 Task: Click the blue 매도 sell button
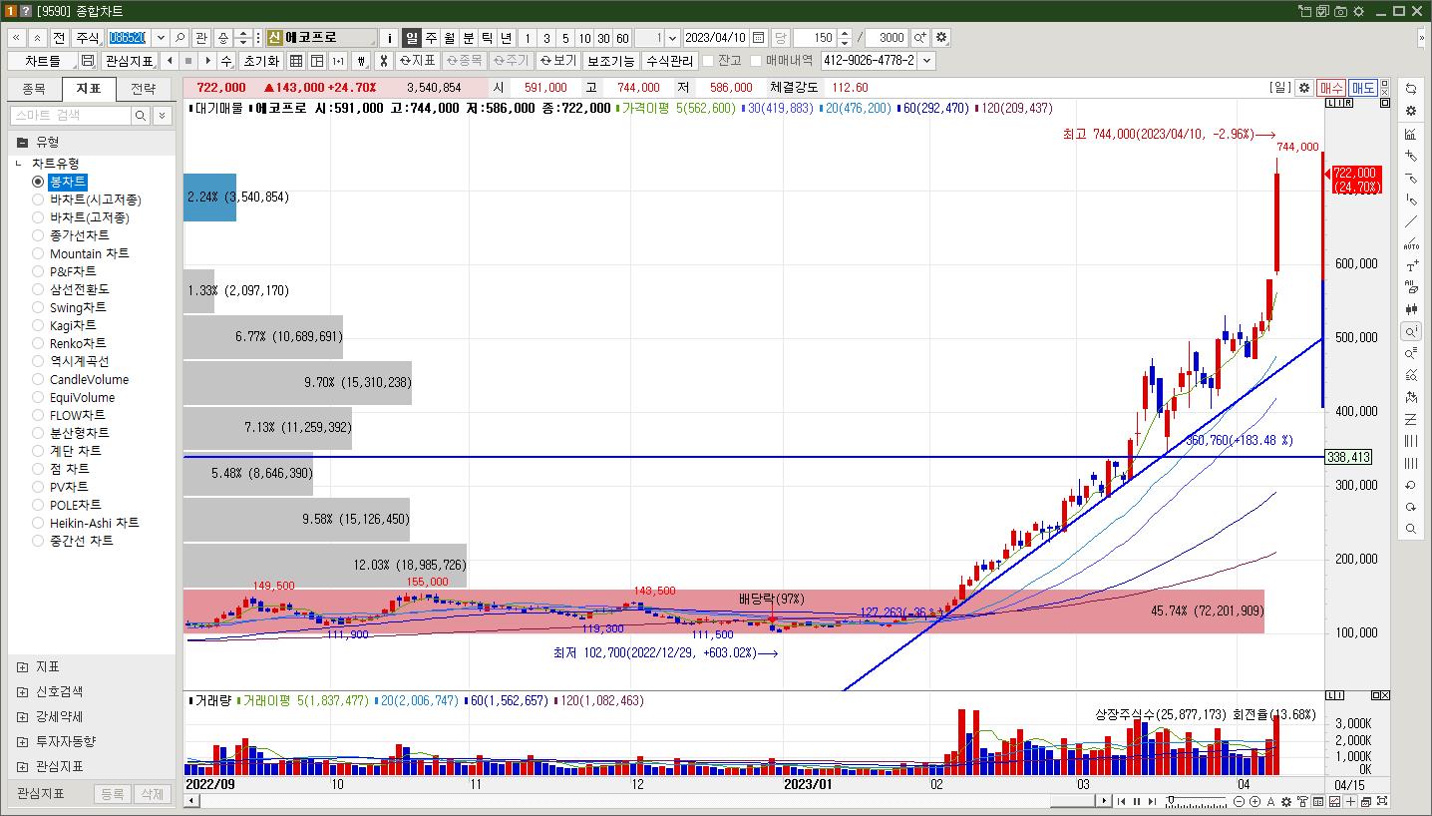tap(1363, 88)
